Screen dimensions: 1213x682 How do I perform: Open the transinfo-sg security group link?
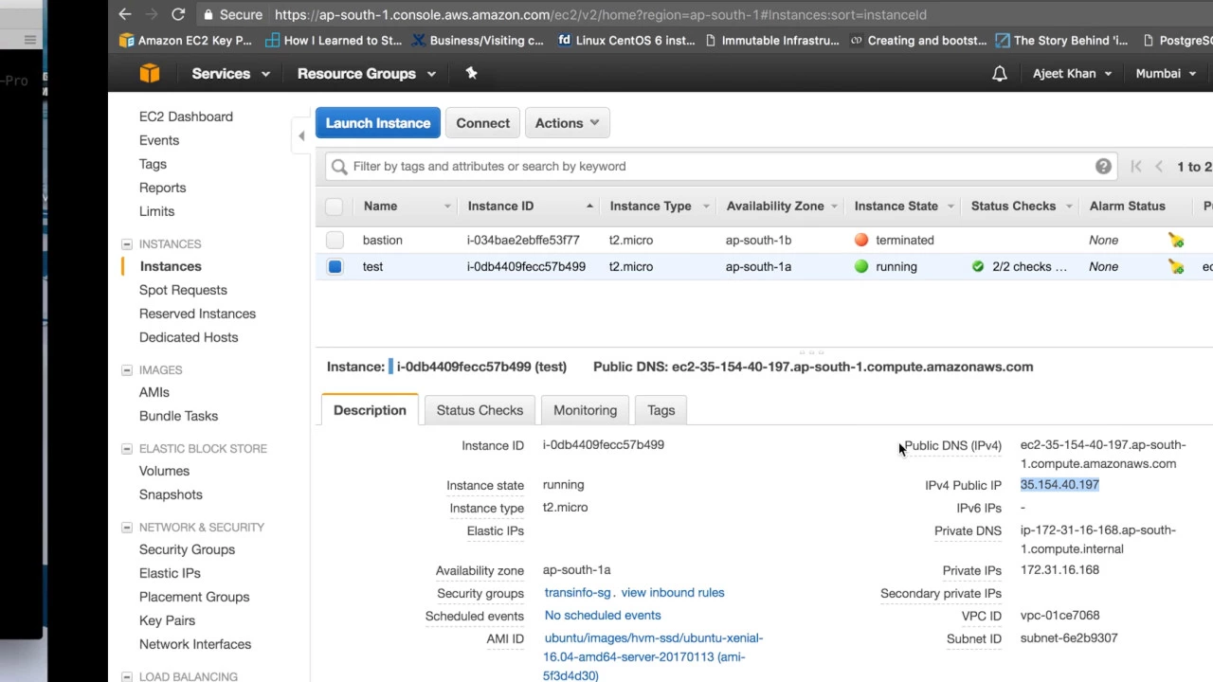coord(577,593)
